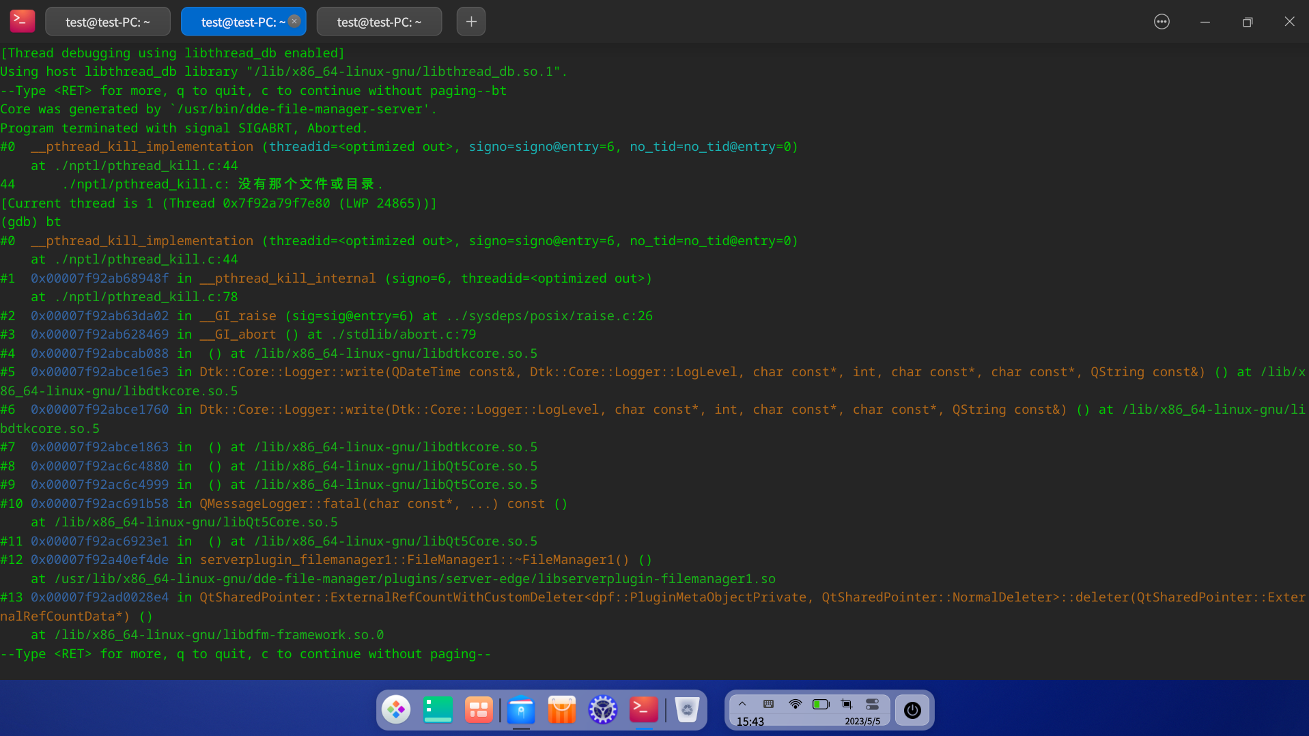Open Control Center from the dock
The image size is (1309, 736).
click(602, 710)
